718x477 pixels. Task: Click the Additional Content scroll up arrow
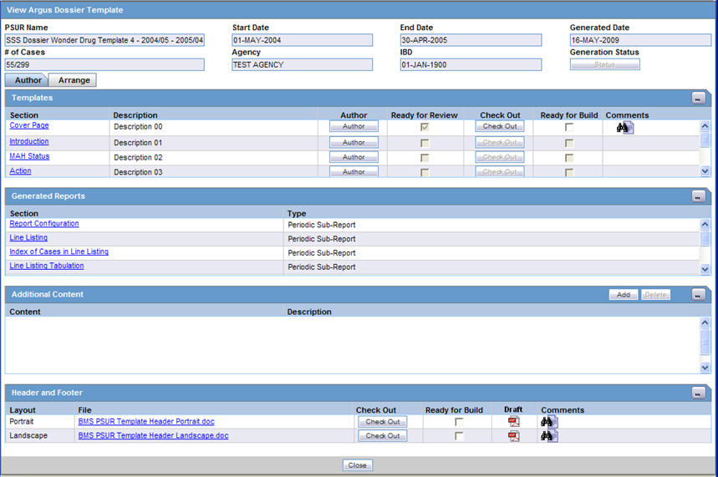(705, 322)
